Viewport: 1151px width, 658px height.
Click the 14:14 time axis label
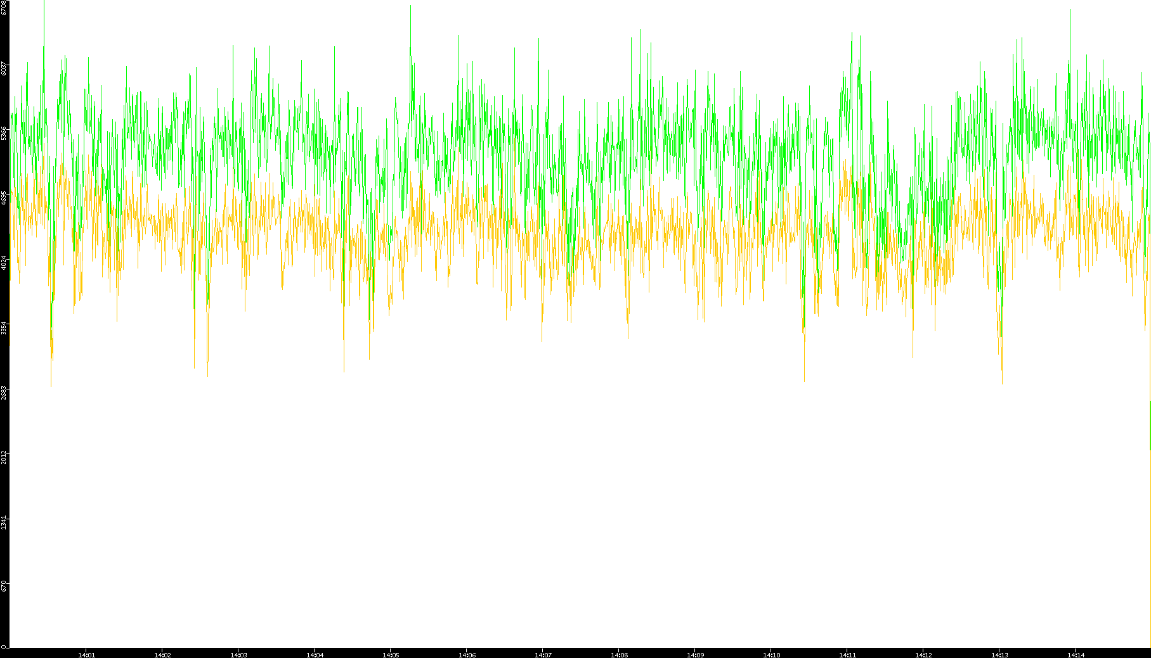[1076, 655]
